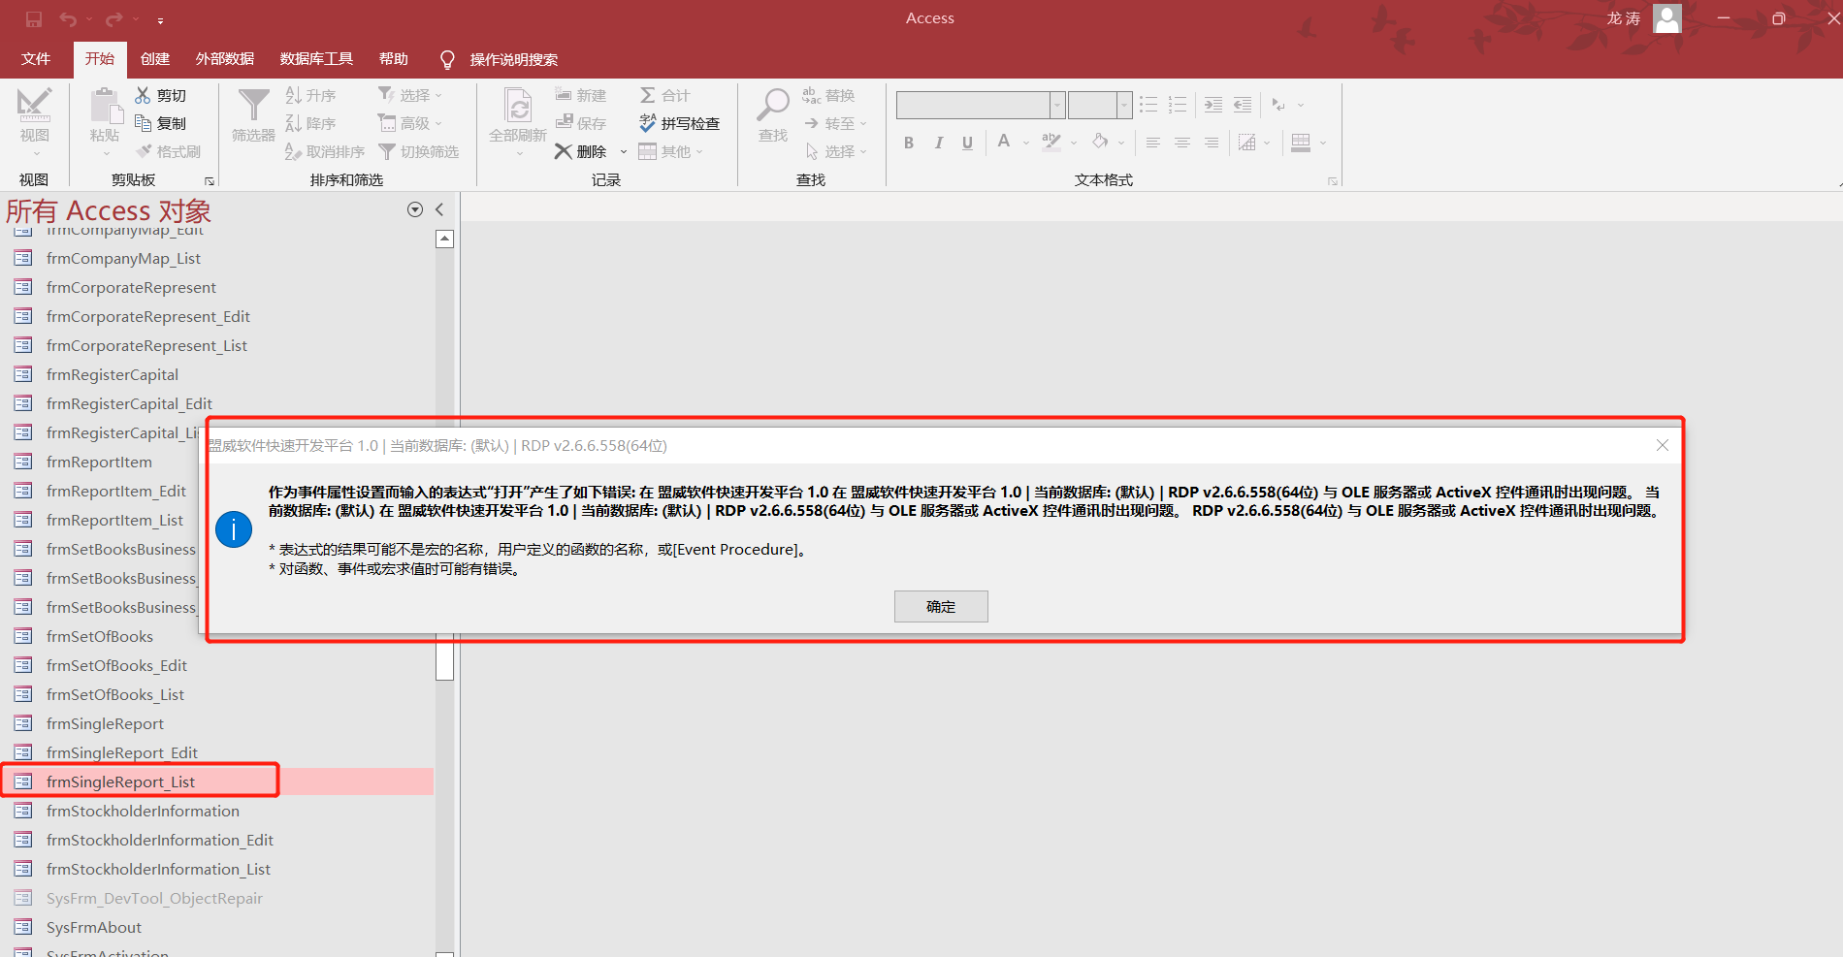Image resolution: width=1843 pixels, height=957 pixels.
Task: Toggle Bold text formatting
Action: click(x=909, y=144)
